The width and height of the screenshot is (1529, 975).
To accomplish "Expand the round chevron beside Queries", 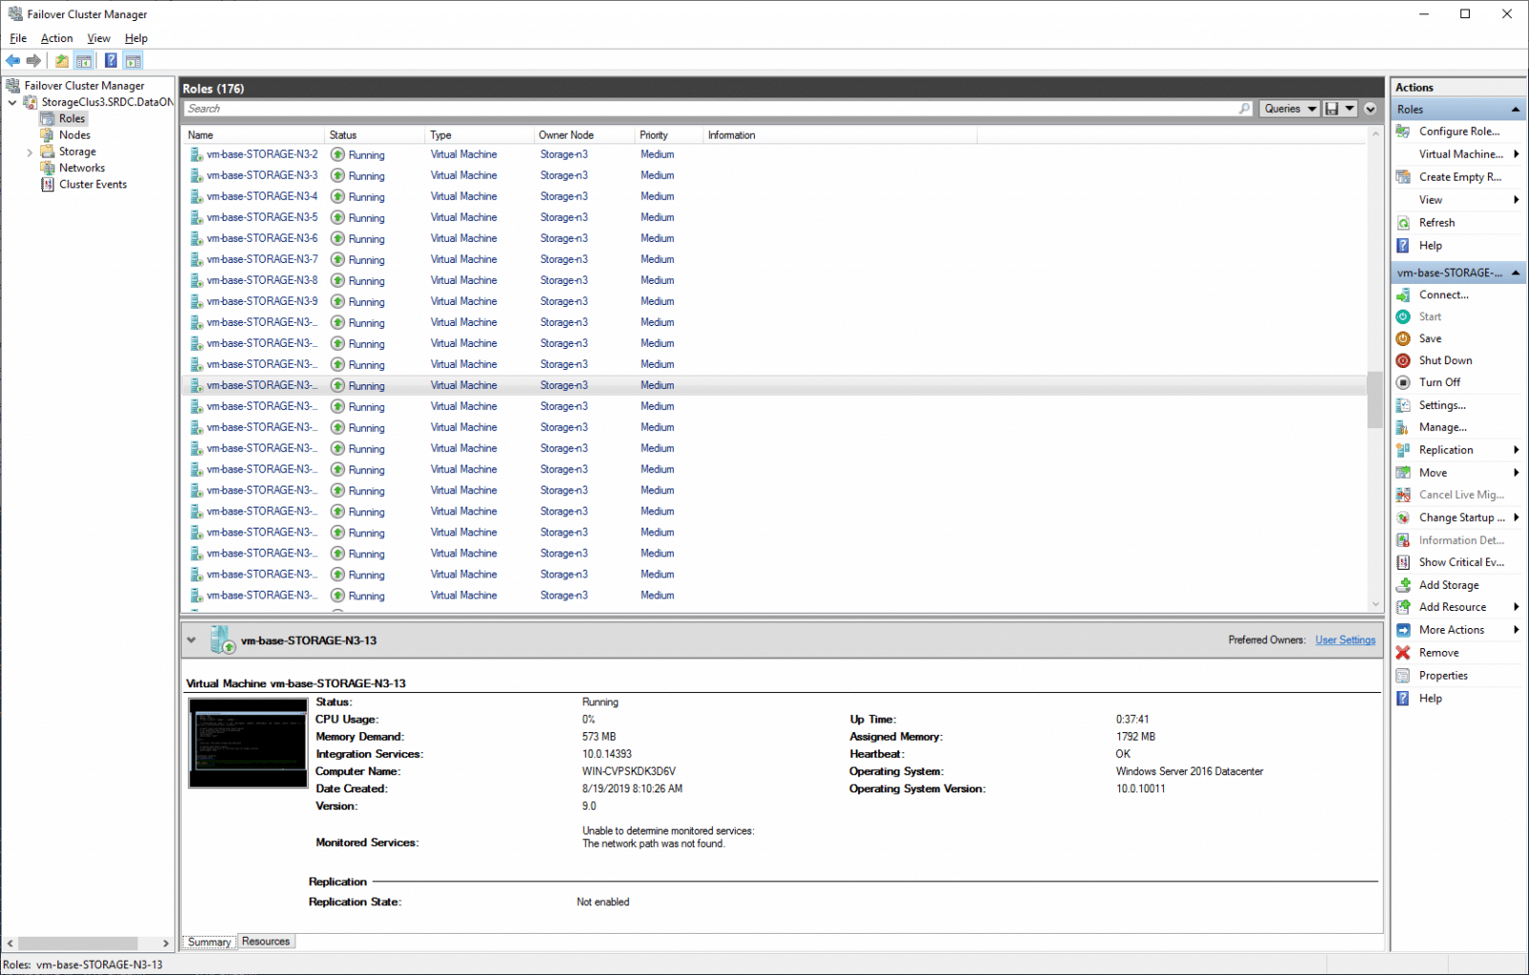I will (1370, 109).
